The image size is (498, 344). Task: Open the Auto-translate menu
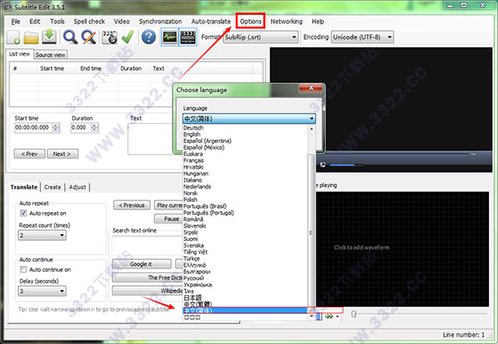[211, 22]
